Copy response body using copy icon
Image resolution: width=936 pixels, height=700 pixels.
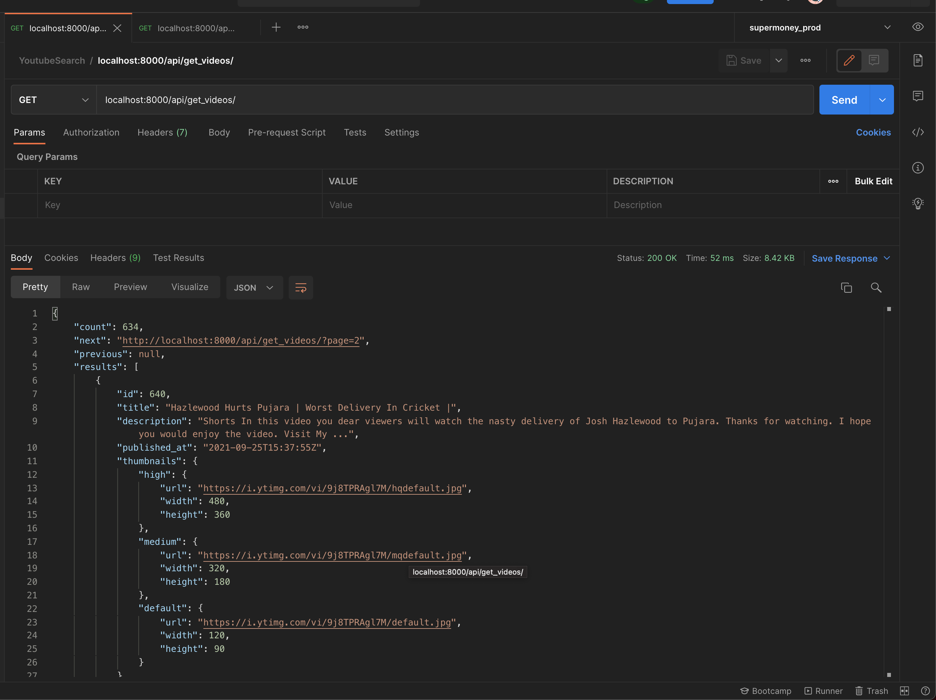(846, 288)
